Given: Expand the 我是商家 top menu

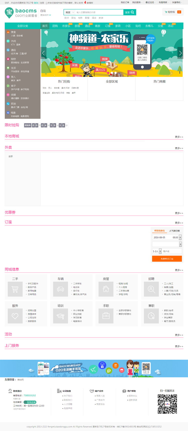Looking at the screenshot, I should pos(164,3).
